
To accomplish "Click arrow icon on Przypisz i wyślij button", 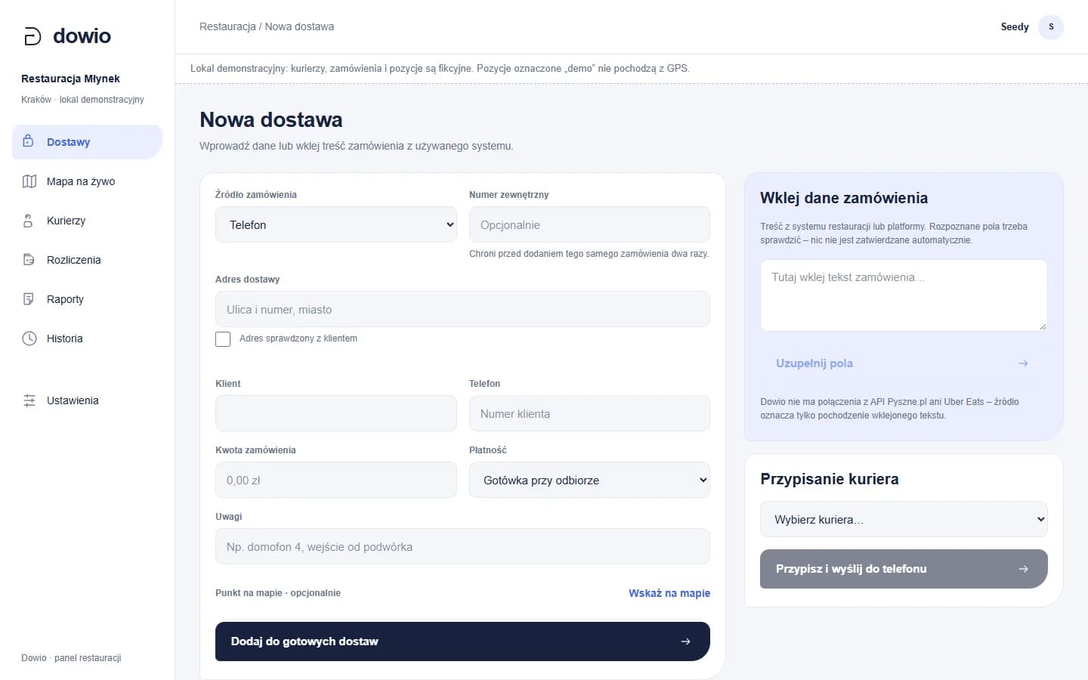I will (1023, 569).
